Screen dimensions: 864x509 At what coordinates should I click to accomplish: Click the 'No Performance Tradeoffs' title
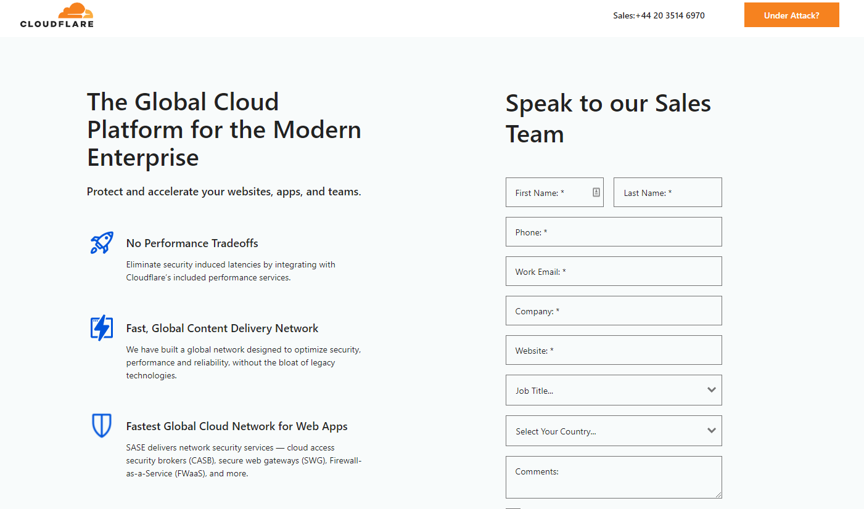(x=192, y=243)
